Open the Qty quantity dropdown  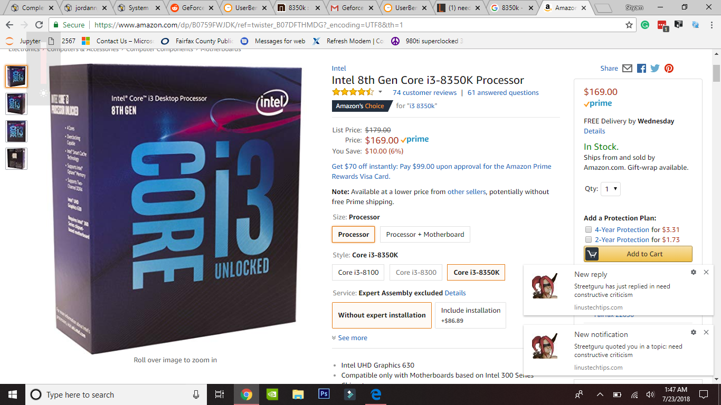pyautogui.click(x=611, y=189)
